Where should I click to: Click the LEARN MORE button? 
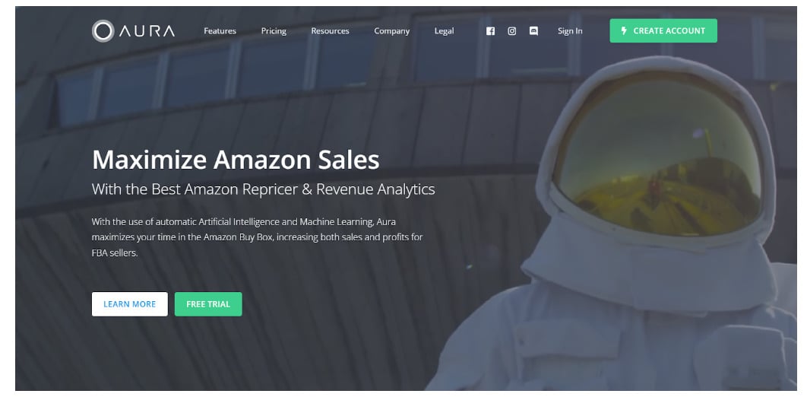(x=130, y=304)
